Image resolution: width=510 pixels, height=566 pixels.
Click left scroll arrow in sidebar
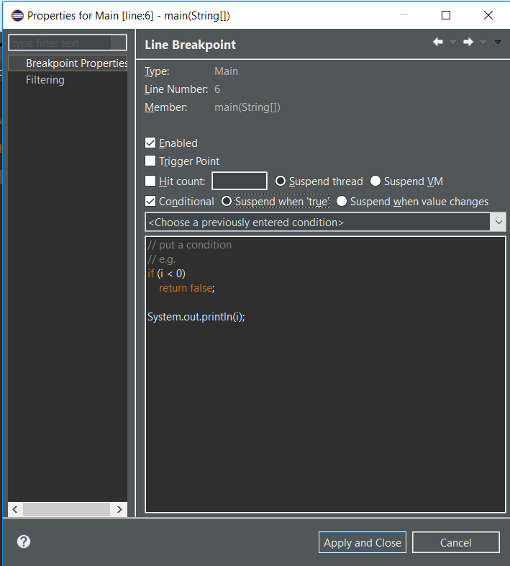(15, 509)
